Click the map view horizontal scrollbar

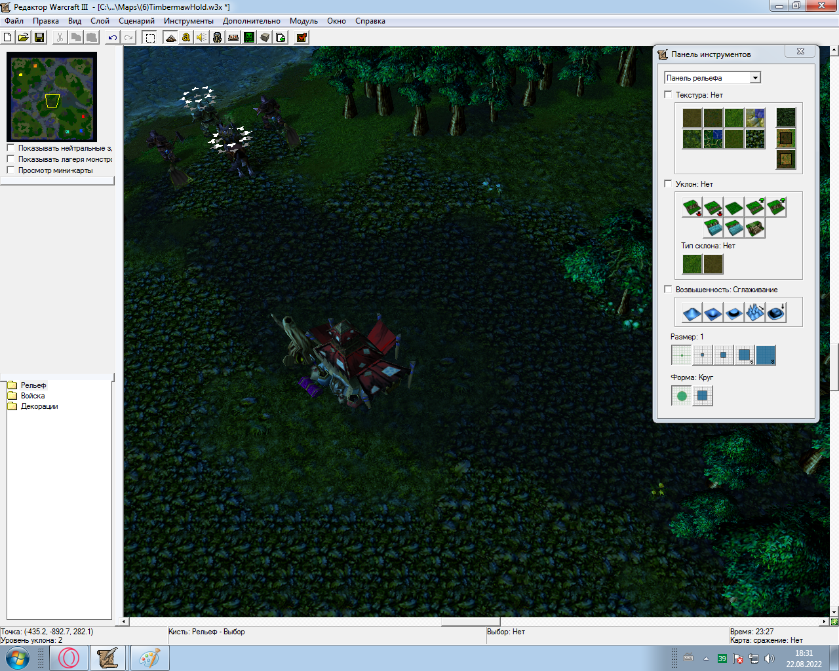(475, 621)
